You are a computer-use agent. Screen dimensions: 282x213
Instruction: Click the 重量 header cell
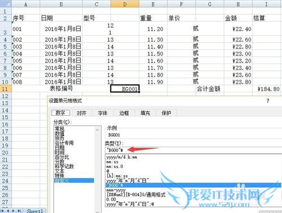(x=153, y=18)
